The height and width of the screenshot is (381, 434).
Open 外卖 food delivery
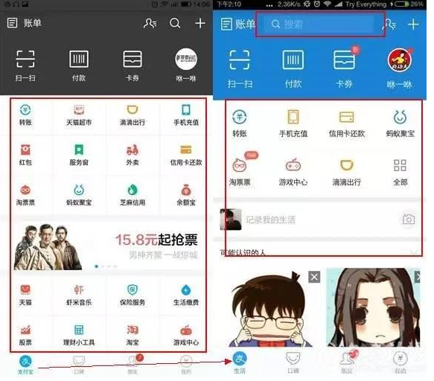[x=133, y=155]
